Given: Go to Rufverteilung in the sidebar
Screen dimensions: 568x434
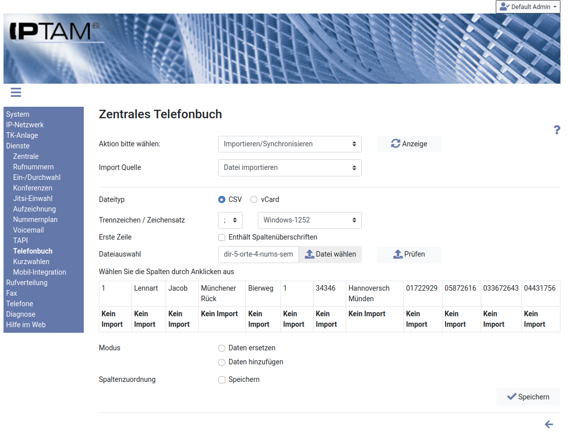Looking at the screenshot, I should [27, 283].
